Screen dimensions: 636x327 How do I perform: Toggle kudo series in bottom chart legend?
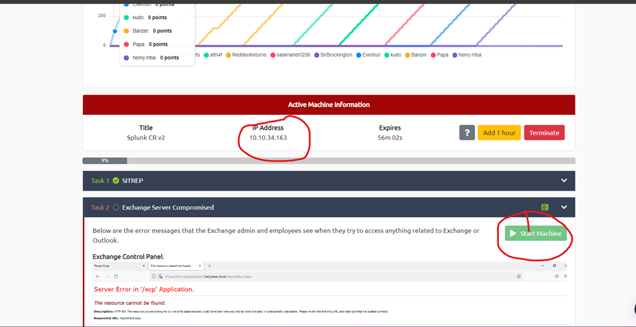point(393,55)
